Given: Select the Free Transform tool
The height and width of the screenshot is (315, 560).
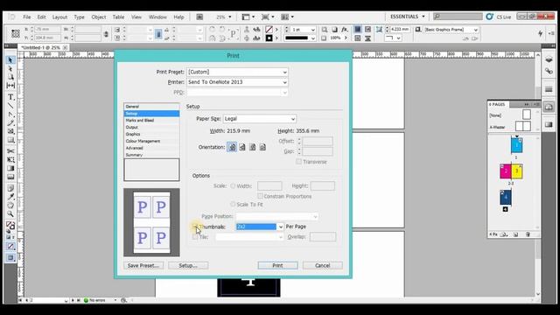Looking at the screenshot, I should point(10,159).
